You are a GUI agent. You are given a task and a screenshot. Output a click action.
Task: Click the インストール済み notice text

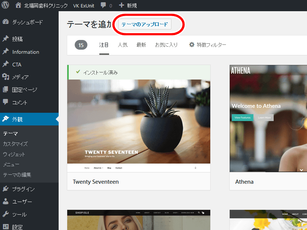coord(100,72)
